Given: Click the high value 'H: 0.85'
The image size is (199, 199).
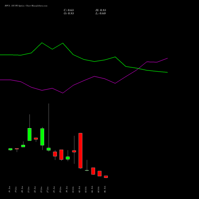Looking at the screenshot, I should point(101,10).
